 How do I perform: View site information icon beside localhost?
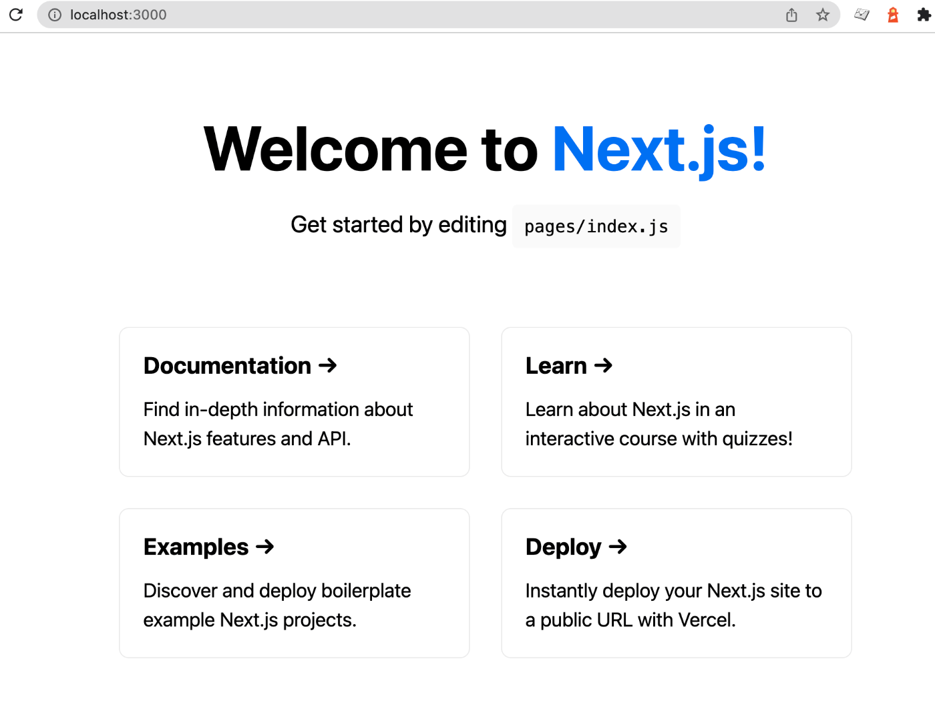(x=55, y=15)
